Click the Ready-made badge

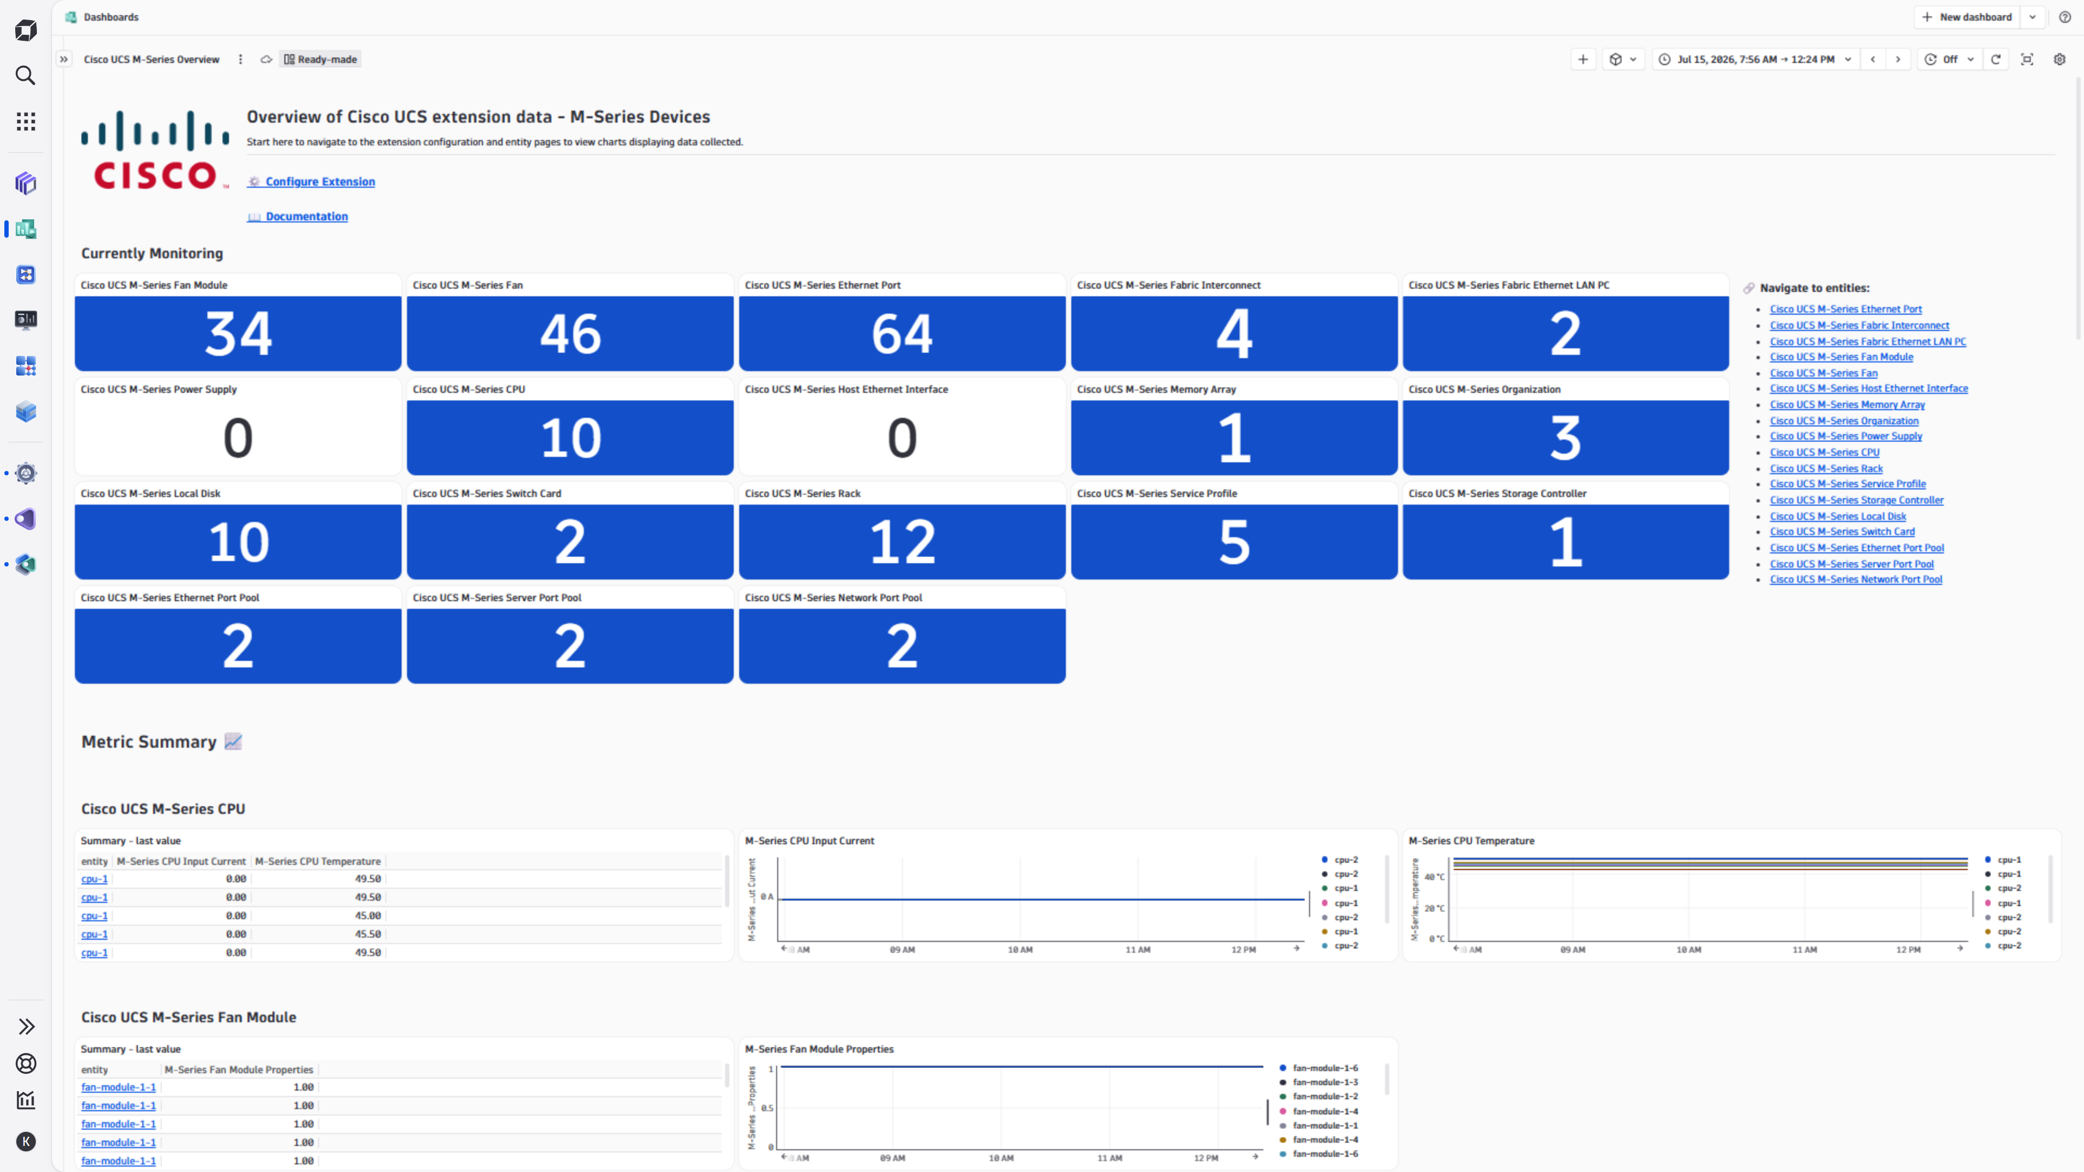pos(320,59)
